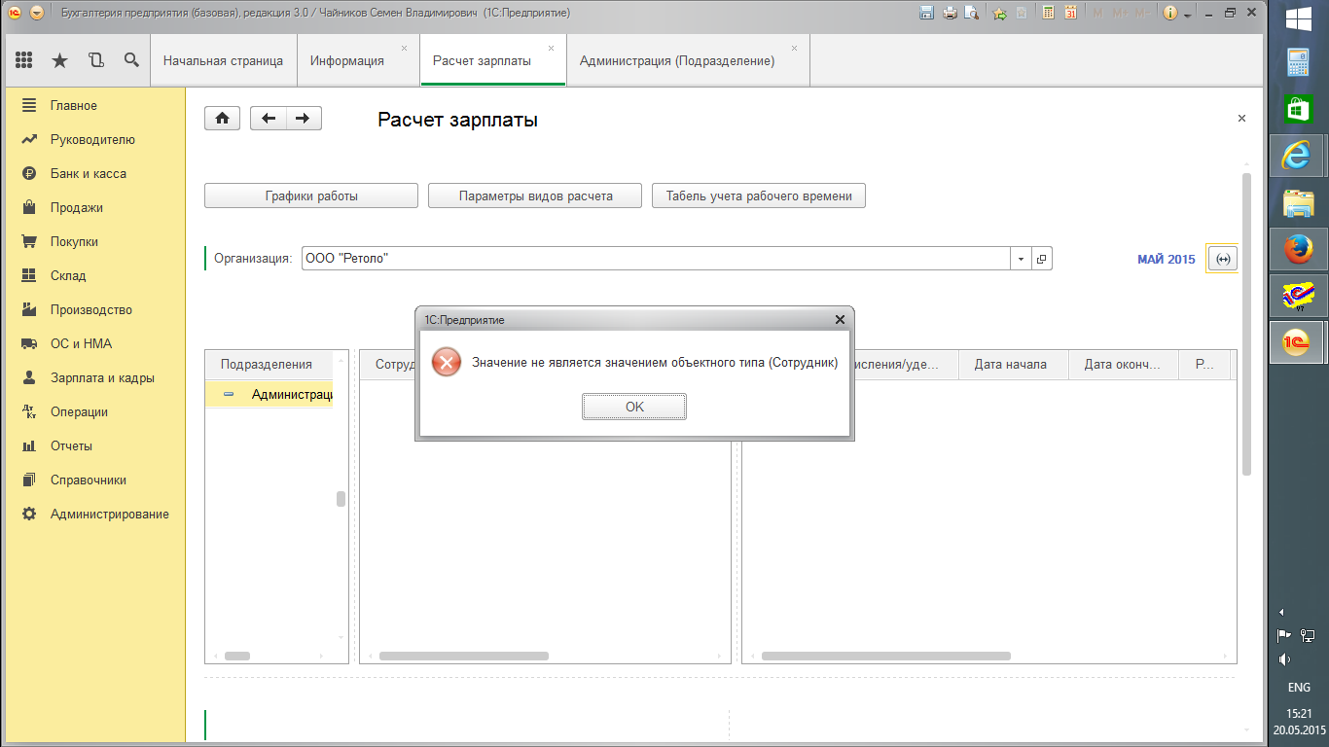
Task: Open the Calendar icon in title bar
Action: point(1071,14)
